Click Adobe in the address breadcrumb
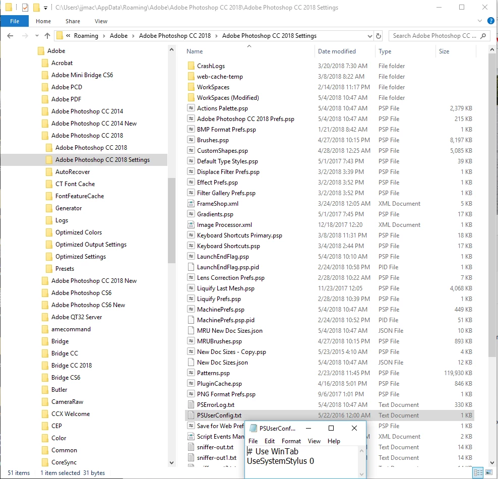The width and height of the screenshot is (498, 479). click(x=119, y=36)
